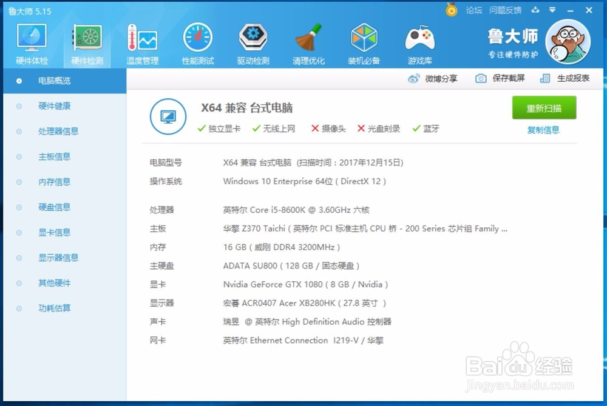The height and width of the screenshot is (406, 607).
Task: Click the 鲁大师 5.15 window title
Action: (x=30, y=11)
